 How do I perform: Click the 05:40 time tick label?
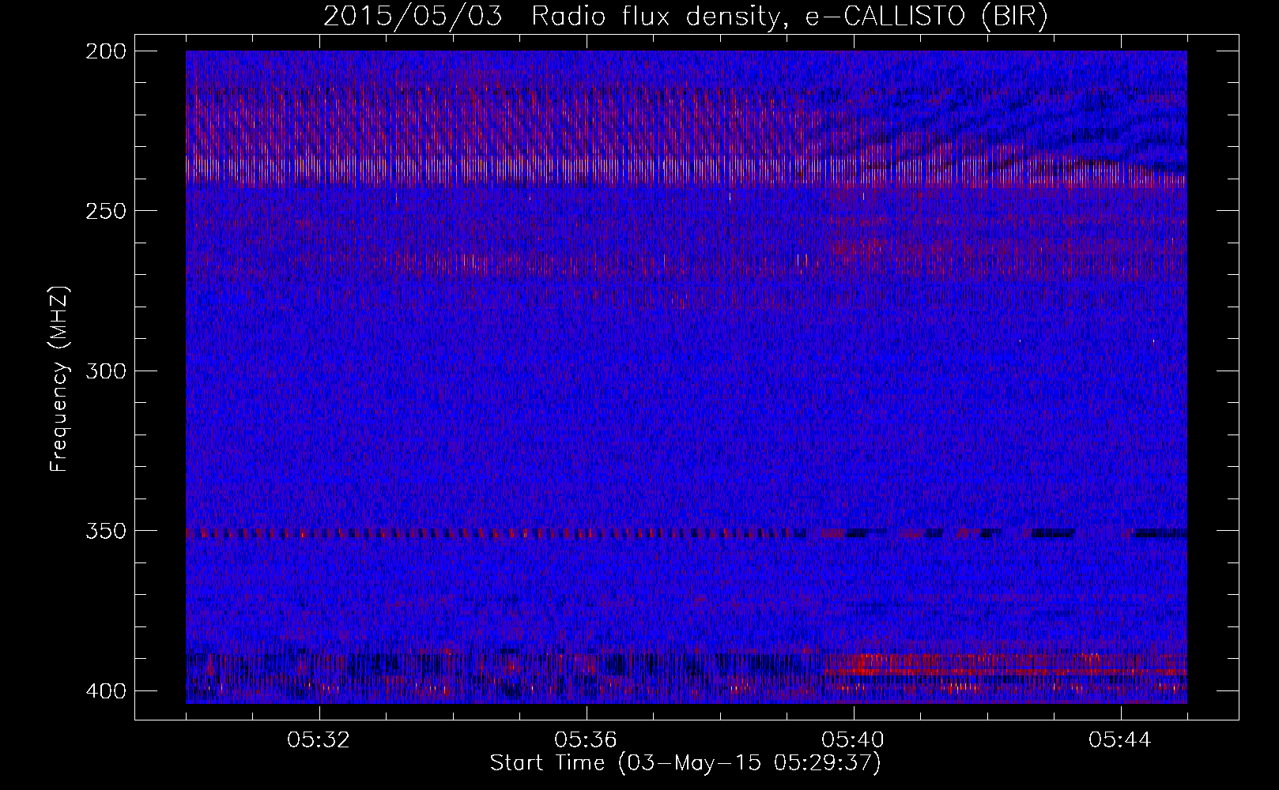[x=854, y=740]
